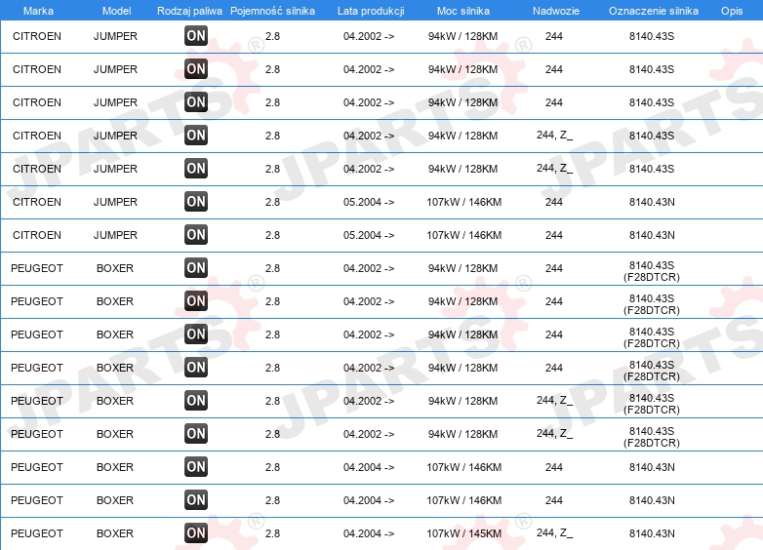Click 8140.43S in the first table row
The image size is (763, 550).
click(x=652, y=36)
